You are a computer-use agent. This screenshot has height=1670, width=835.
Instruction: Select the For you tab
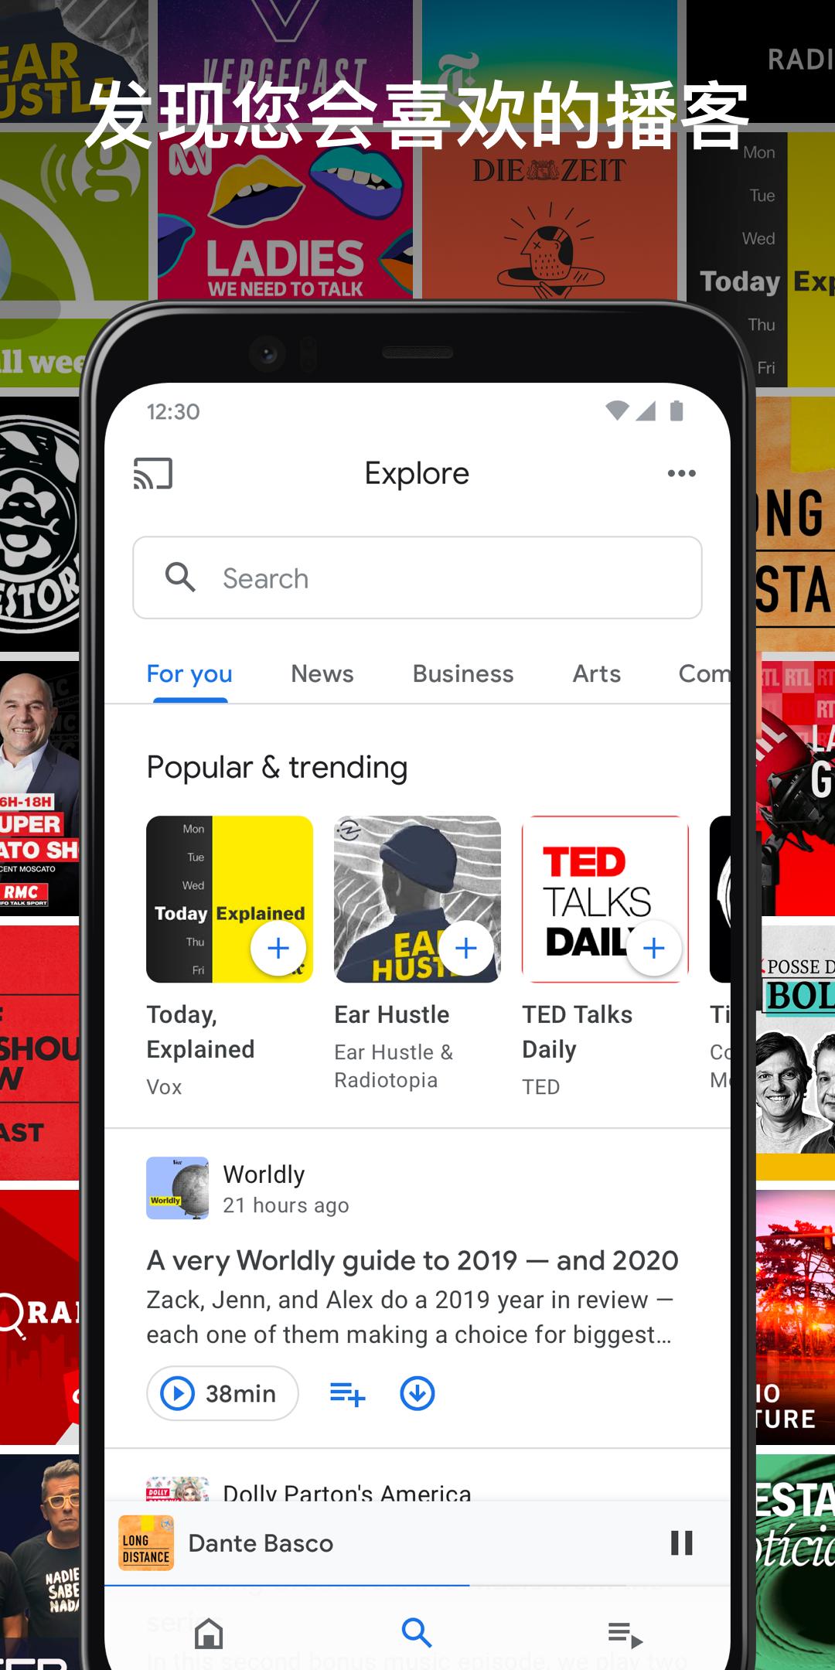point(189,674)
